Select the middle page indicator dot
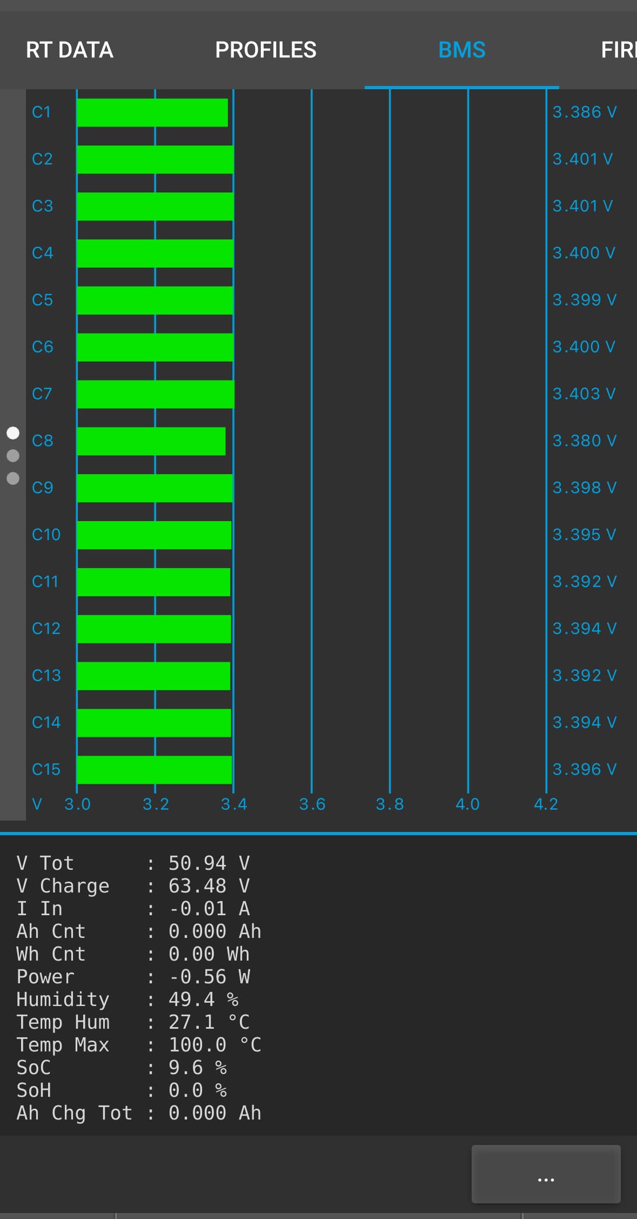This screenshot has width=637, height=1219. pos(13,456)
